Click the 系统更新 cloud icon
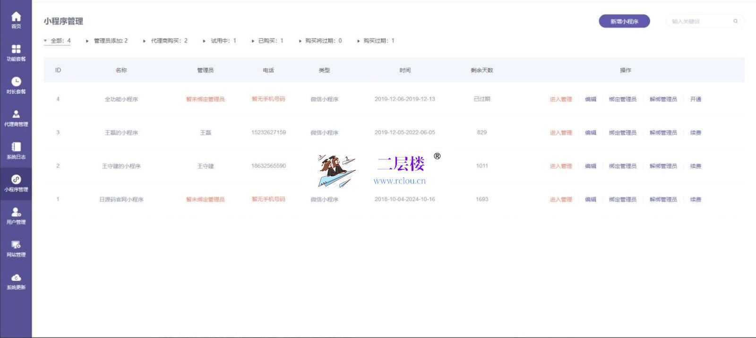This screenshot has width=756, height=338. 16,278
